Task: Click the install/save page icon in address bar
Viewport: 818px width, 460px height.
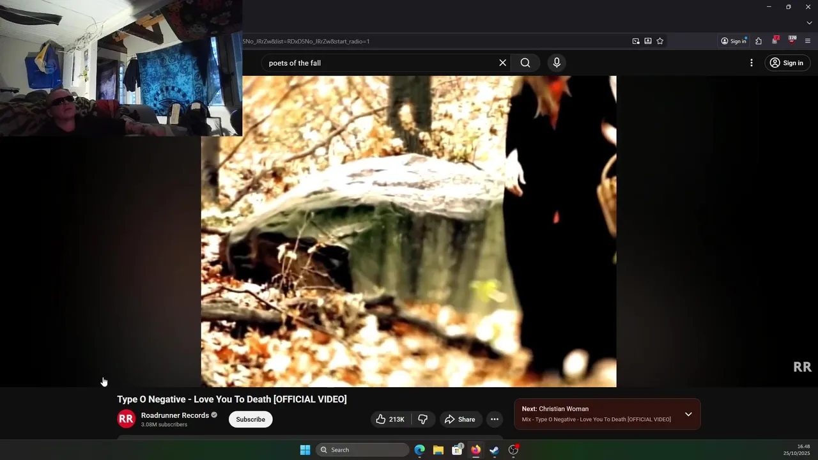Action: (648, 41)
